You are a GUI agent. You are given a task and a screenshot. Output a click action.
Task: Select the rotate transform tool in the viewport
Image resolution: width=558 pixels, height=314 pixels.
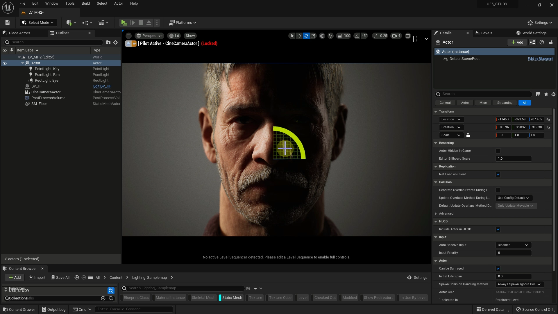pyautogui.click(x=306, y=36)
